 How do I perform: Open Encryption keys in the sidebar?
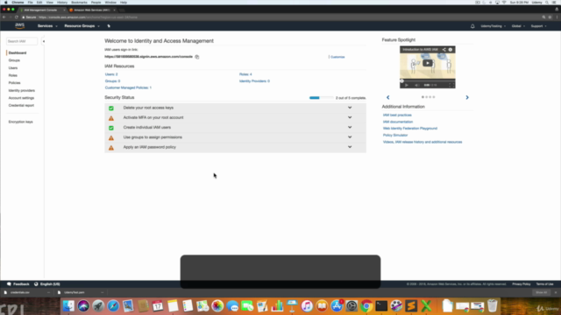pos(21,122)
